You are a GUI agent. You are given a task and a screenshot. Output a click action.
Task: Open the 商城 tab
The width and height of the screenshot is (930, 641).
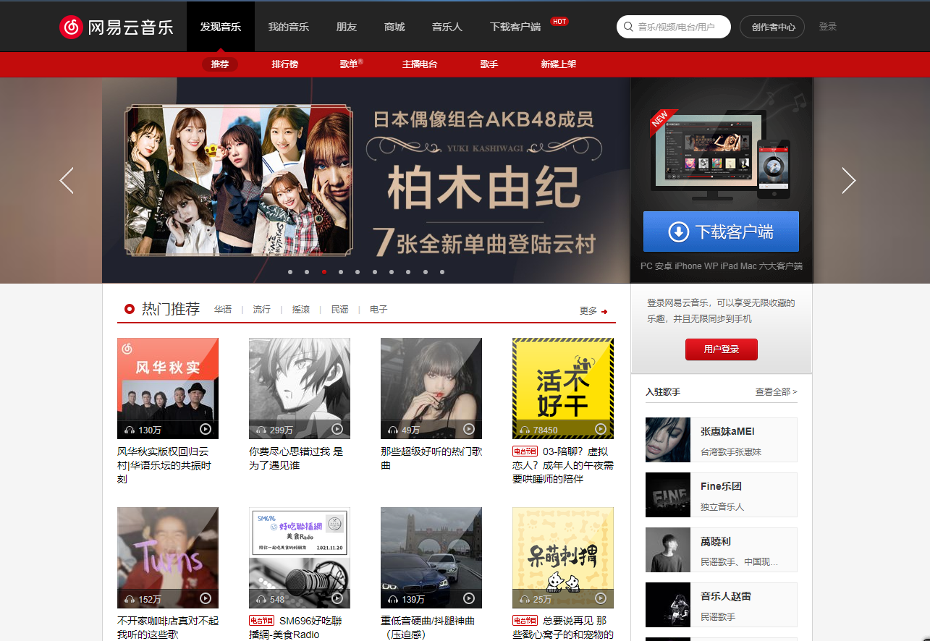click(394, 27)
